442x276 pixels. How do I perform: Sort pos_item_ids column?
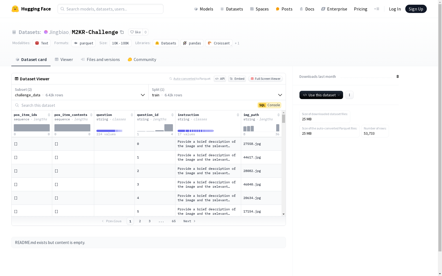(x=49, y=115)
